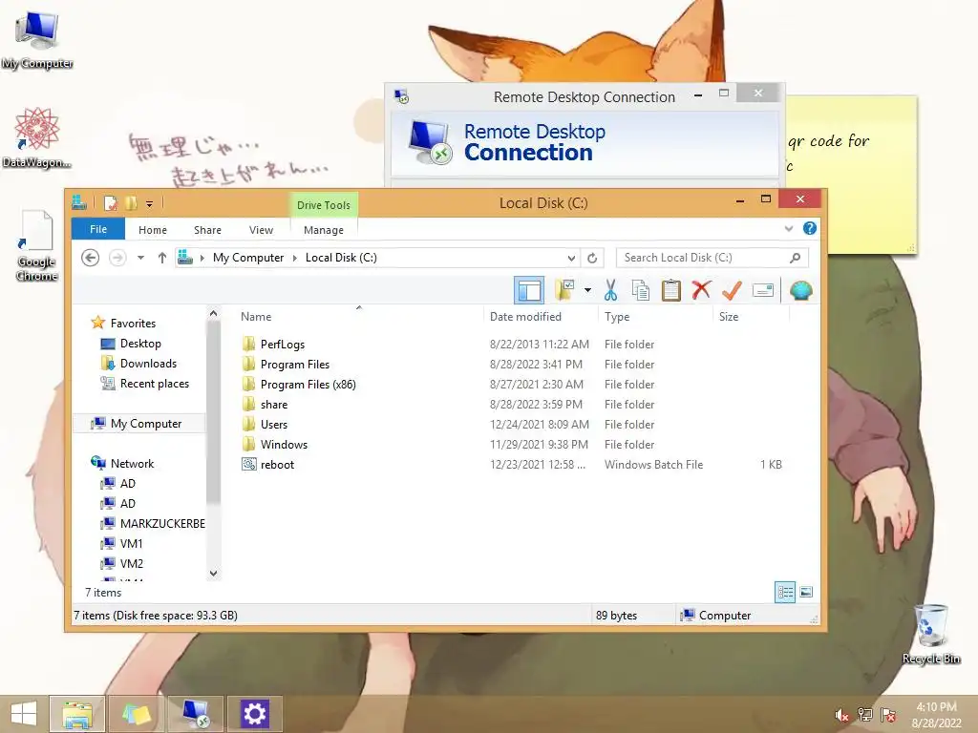Screen dimensions: 978x733
Task: Select VM2 network computer
Action: click(x=132, y=563)
